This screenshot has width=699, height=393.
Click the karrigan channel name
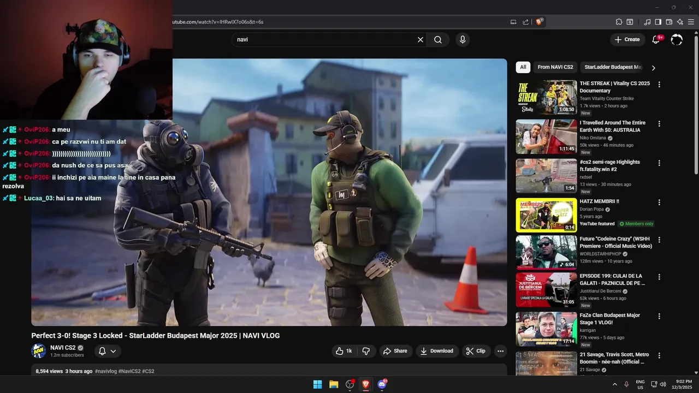[589, 330]
